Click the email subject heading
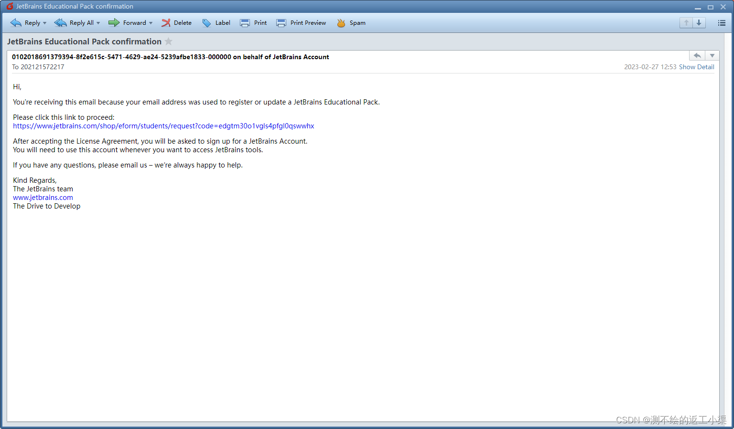 click(x=84, y=42)
